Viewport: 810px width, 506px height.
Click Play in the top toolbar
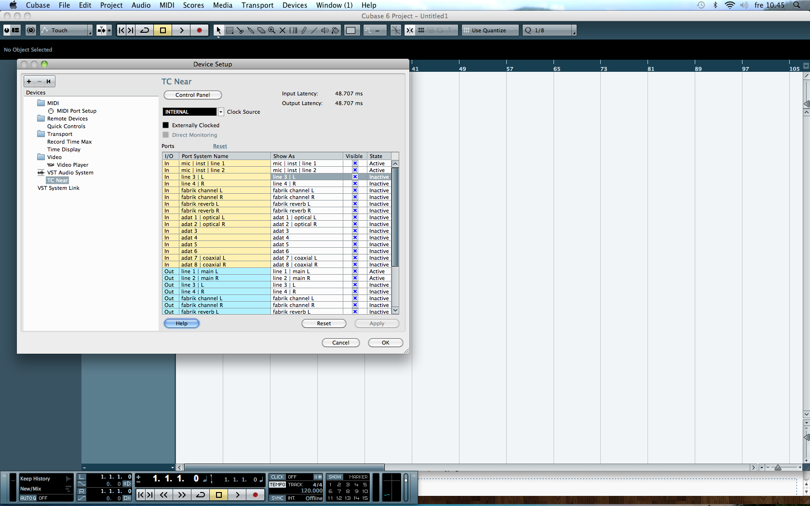[x=181, y=30]
